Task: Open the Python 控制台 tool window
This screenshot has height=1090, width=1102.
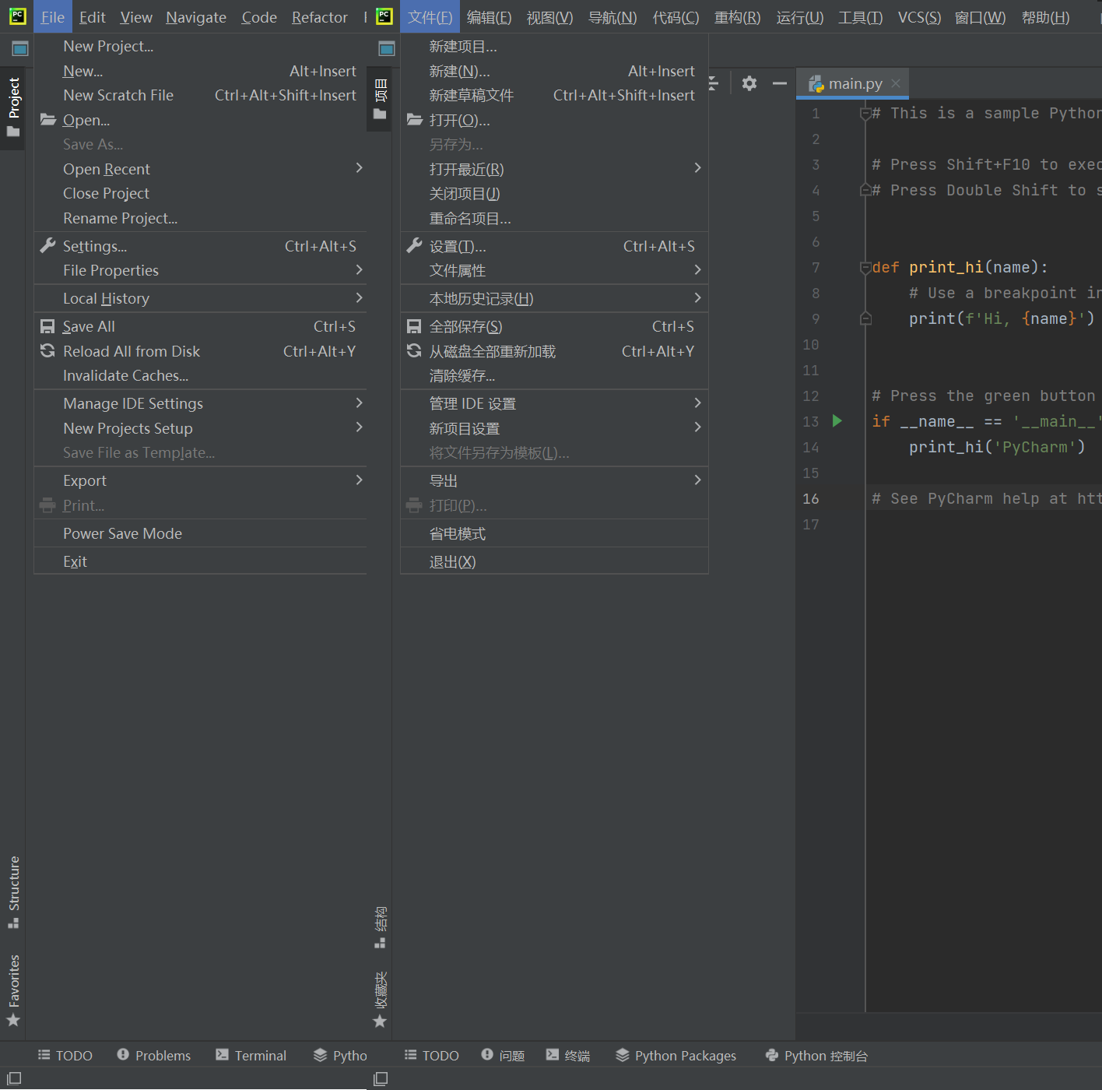Action: pyautogui.click(x=816, y=1055)
